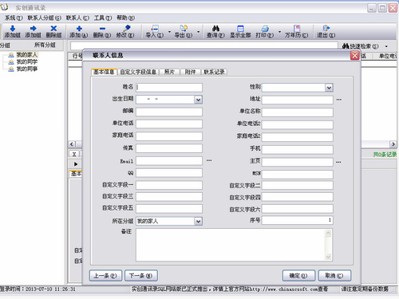The image size is (399, 299).
Task: Click the 导出 export icon
Action: point(184,28)
